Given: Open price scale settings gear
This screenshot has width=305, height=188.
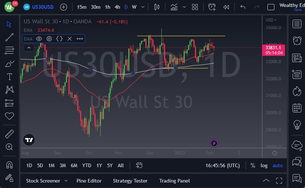Looking at the screenshot, I should click(x=274, y=153).
